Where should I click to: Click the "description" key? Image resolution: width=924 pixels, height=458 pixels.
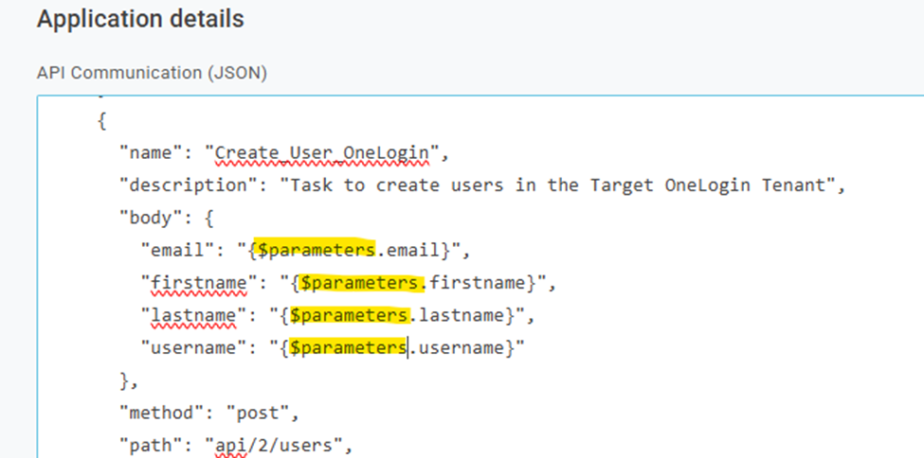click(x=192, y=185)
